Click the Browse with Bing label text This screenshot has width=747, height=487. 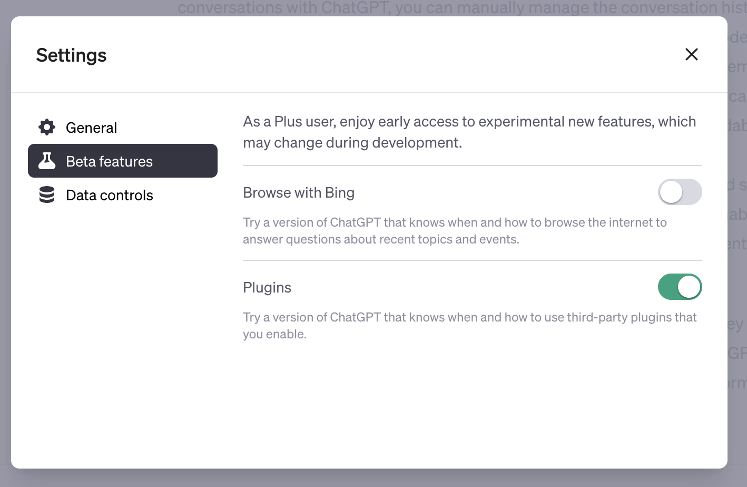(x=299, y=193)
